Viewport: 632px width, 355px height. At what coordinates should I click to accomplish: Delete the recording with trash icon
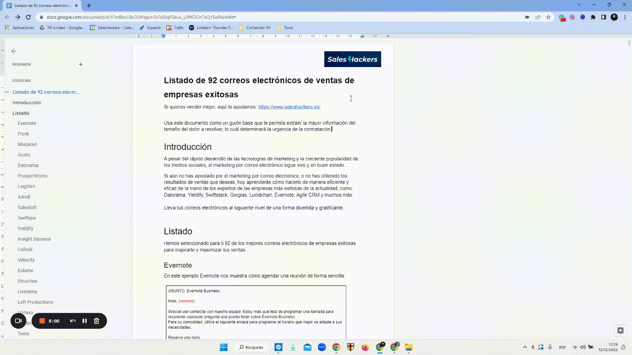97,321
